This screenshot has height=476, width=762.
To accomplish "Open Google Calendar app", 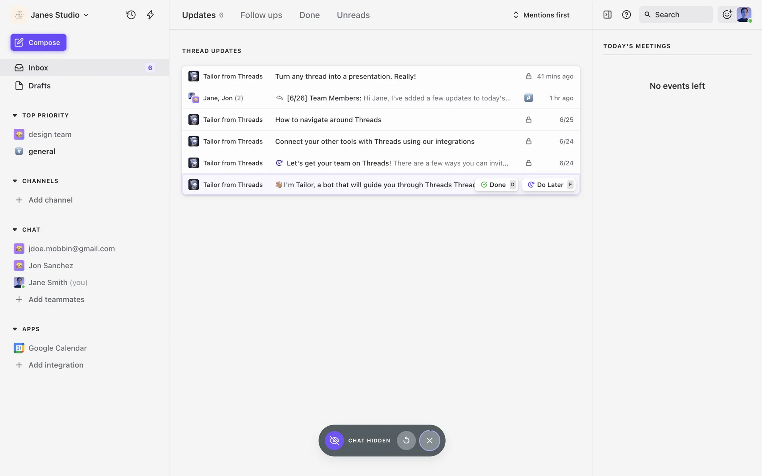I will coord(58,348).
